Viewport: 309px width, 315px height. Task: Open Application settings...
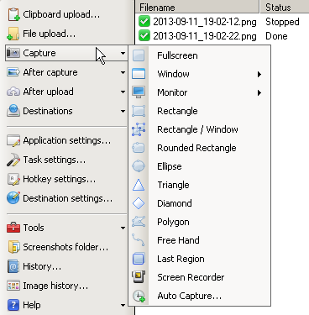[66, 140]
